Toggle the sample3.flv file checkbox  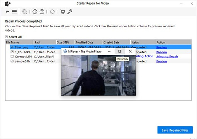click(12, 61)
